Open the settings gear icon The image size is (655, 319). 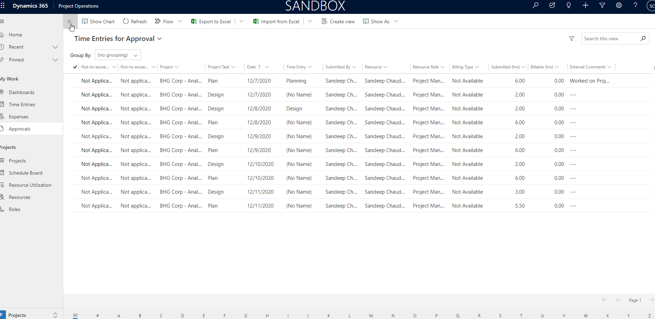pyautogui.click(x=619, y=6)
